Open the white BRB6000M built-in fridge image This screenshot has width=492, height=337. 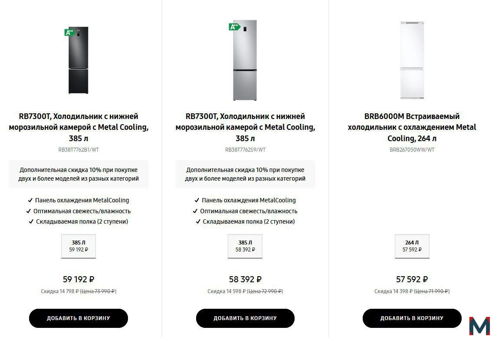412,60
